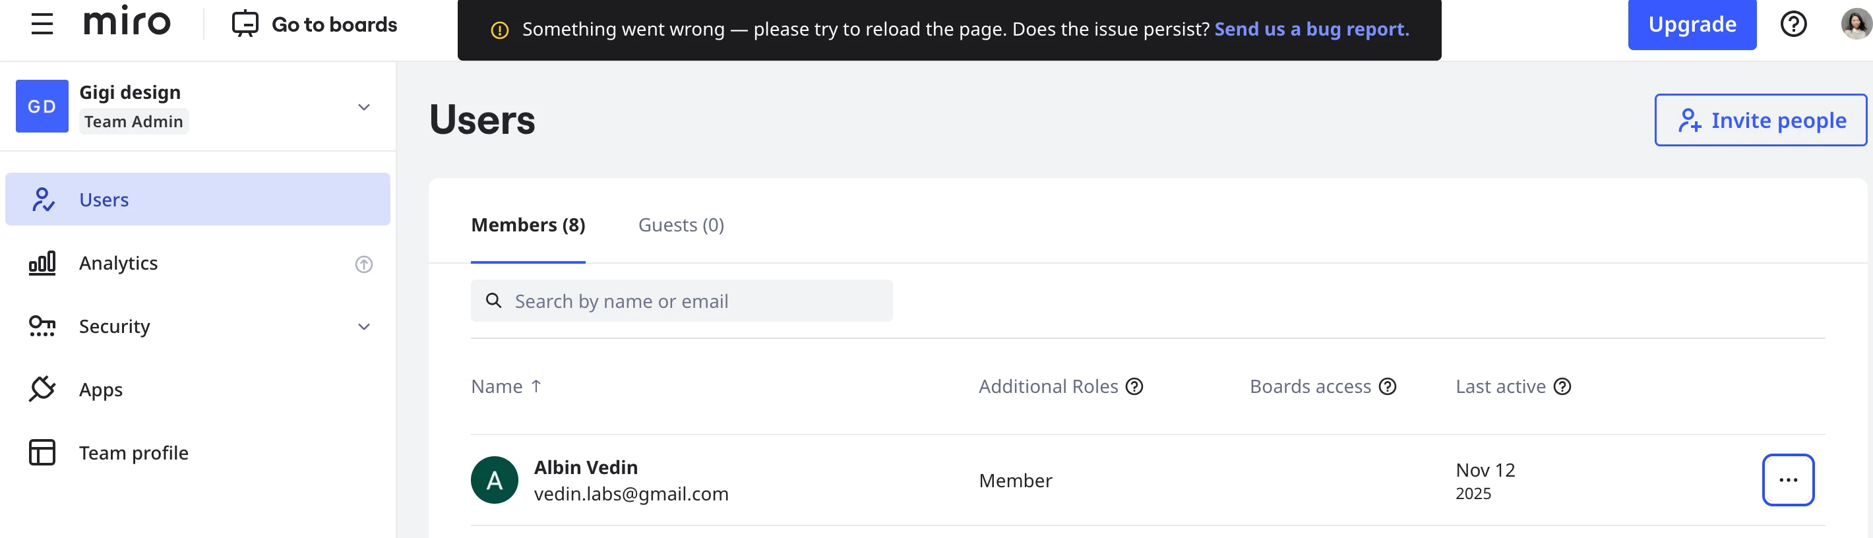Open Albin Vedin's three-dot options menu

pyautogui.click(x=1788, y=480)
